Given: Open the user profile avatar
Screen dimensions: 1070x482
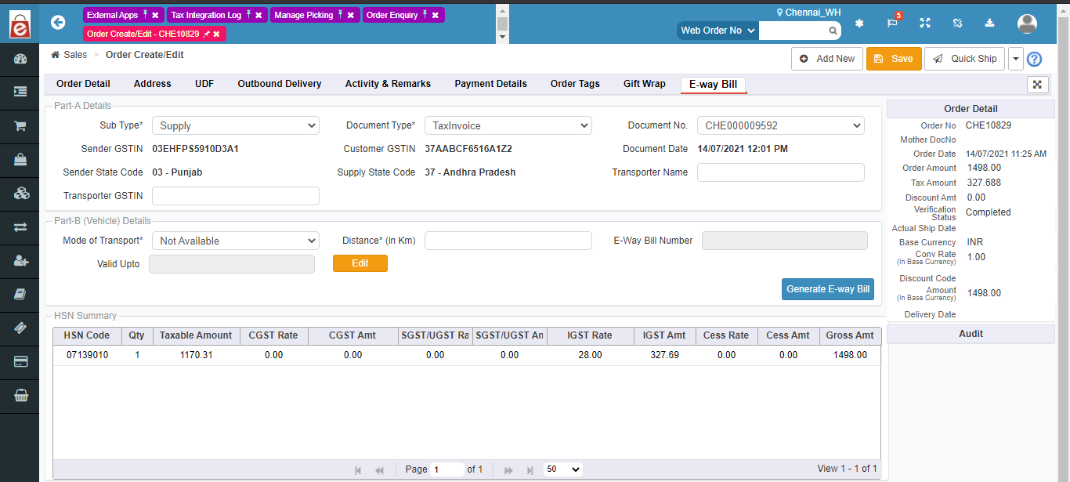Looking at the screenshot, I should click(x=1027, y=24).
